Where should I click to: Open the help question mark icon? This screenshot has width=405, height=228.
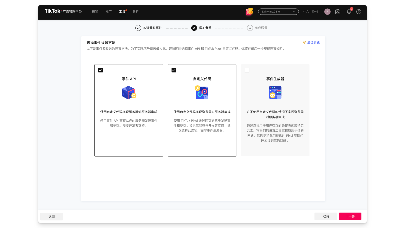tap(359, 12)
